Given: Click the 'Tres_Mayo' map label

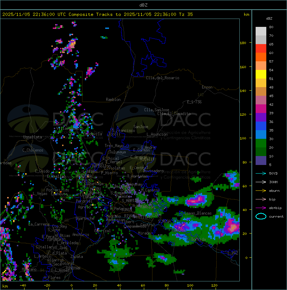Looking at the screenshot, I should click(114, 146).
